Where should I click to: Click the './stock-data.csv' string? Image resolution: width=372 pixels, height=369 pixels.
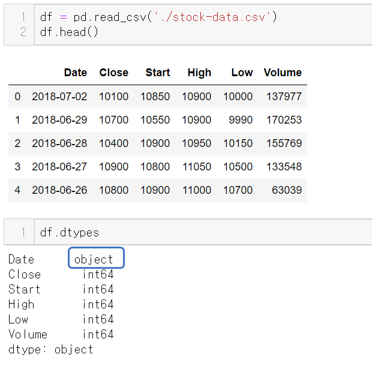click(x=212, y=17)
